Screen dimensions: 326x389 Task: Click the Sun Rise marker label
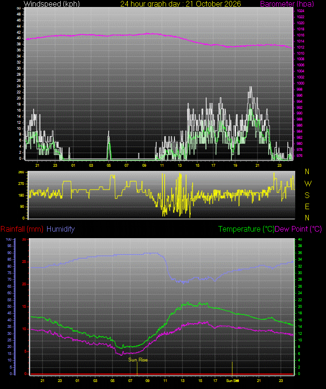(138, 360)
